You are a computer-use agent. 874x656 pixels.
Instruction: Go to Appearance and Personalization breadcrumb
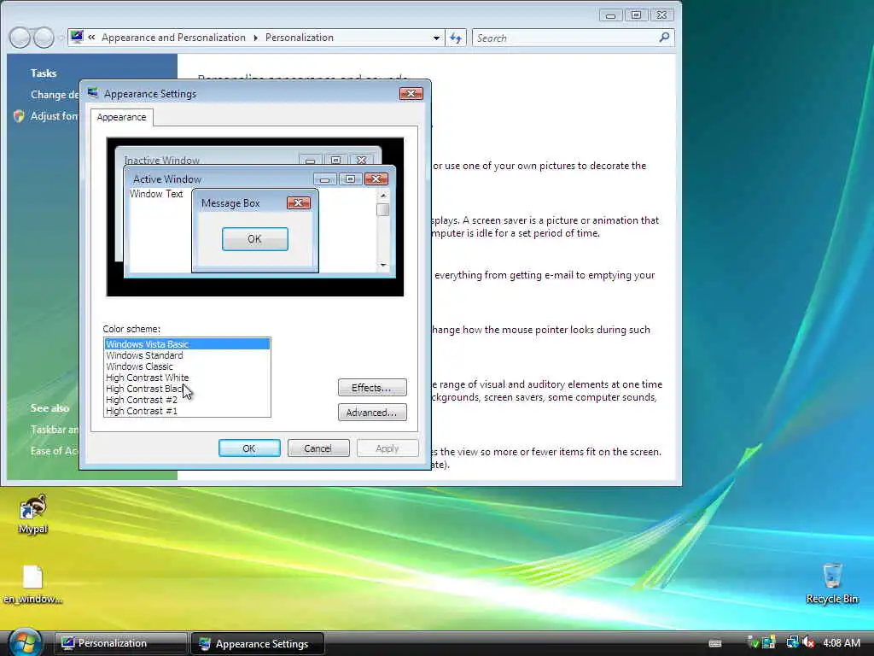pos(173,38)
